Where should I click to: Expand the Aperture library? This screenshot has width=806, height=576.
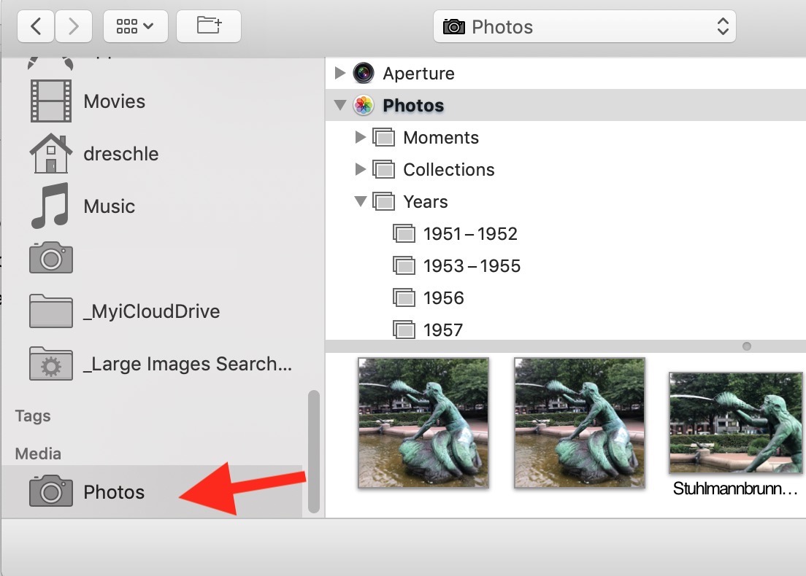tap(339, 73)
